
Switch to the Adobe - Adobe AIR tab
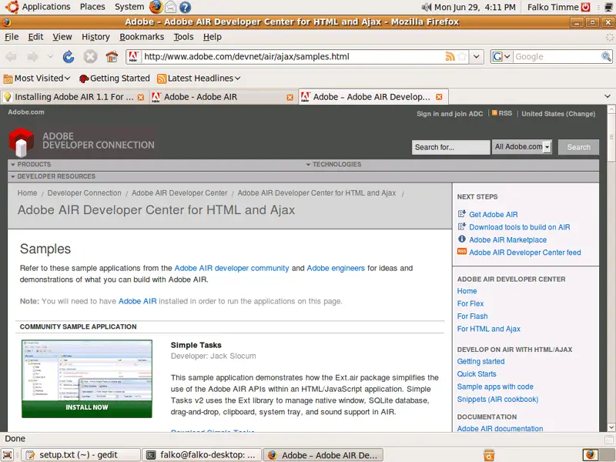point(223,97)
